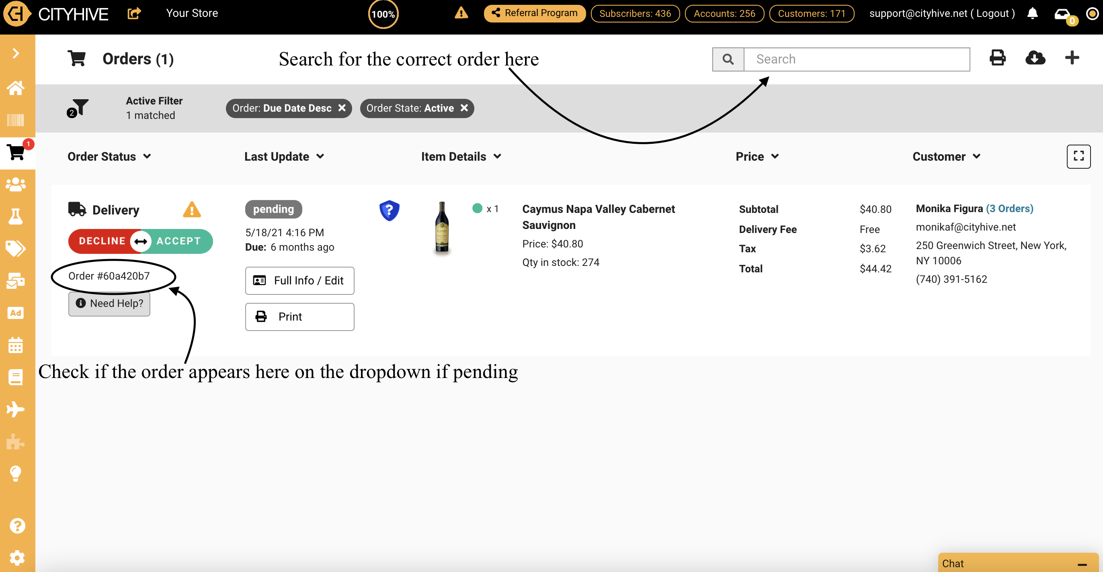
Task: Click Accounts: 256 pill
Action: (x=724, y=14)
